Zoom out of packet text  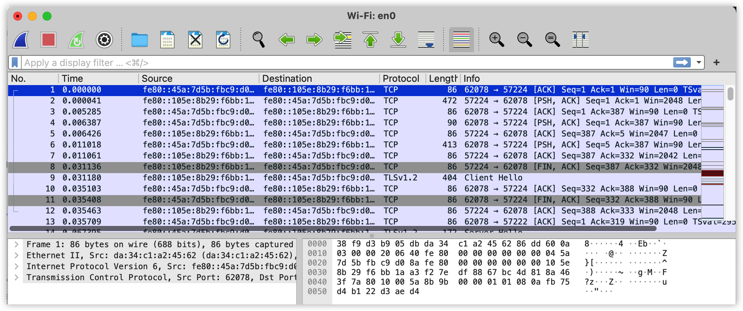pyautogui.click(x=525, y=40)
